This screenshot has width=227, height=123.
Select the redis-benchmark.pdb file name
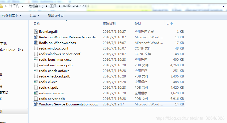click(x=56, y=65)
